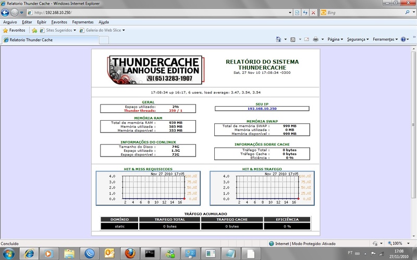Screen dimensions: 417x260
Task: Open Firefox from the taskbar
Action: (130, 254)
